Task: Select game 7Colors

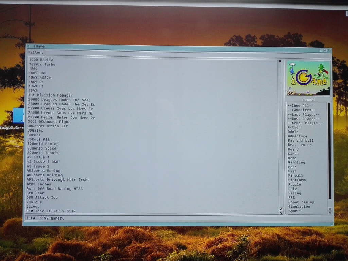Action: click(x=34, y=202)
